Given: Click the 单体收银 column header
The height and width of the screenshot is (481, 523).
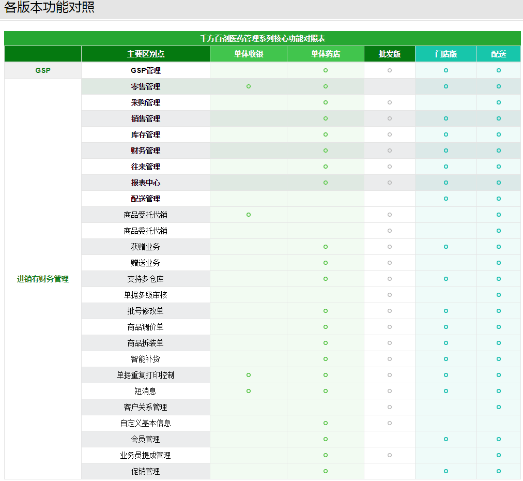Looking at the screenshot, I should 249,54.
